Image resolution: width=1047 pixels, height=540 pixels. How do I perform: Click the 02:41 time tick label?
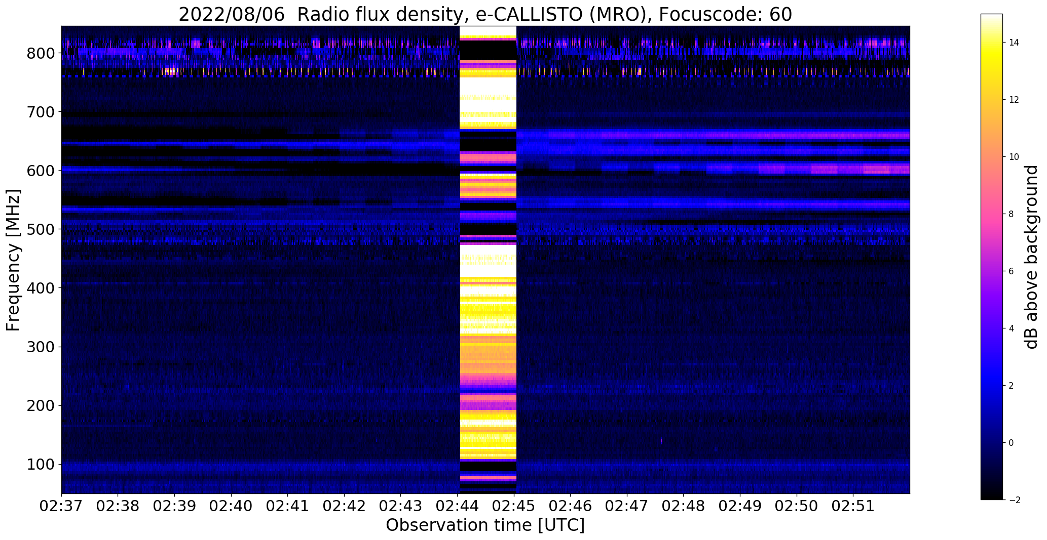(288, 506)
